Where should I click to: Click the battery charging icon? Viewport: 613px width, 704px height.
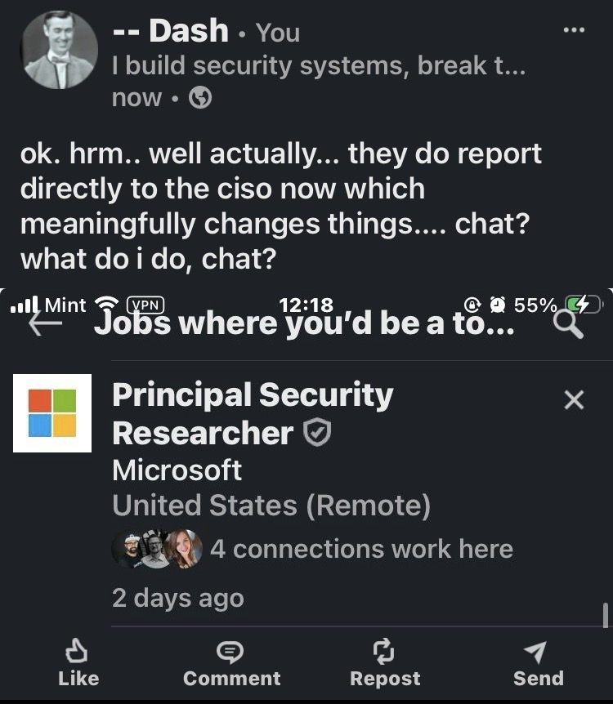pyautogui.click(x=584, y=305)
